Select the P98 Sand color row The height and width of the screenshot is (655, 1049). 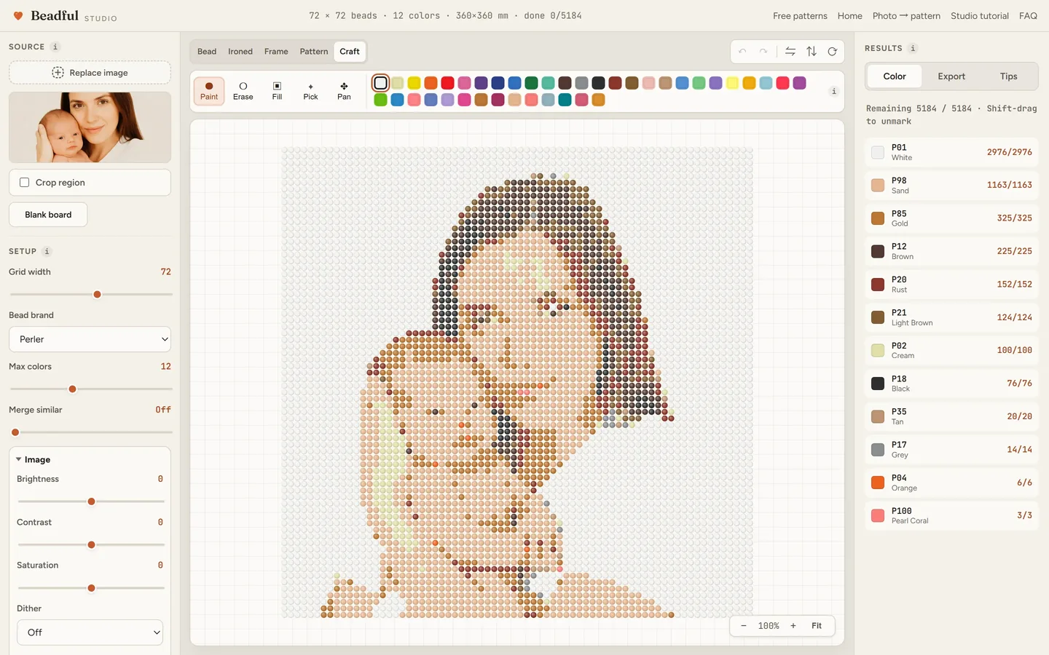coord(951,185)
